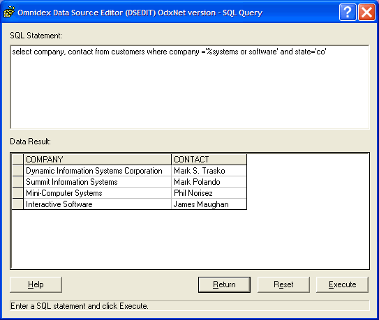Viewport: 379px width, 320px height.
Task: Click the Return button
Action: [x=224, y=284]
